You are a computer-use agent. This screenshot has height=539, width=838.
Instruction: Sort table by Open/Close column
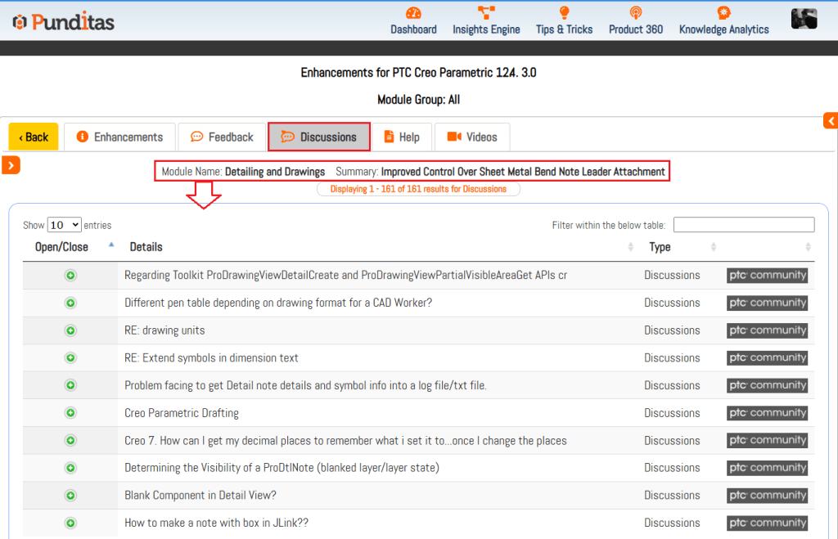[x=62, y=247]
